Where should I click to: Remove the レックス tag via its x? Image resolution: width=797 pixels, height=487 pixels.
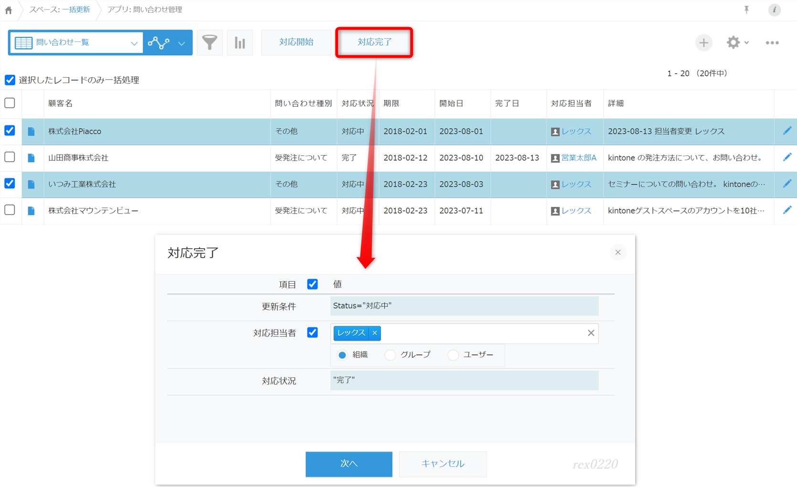[x=375, y=333]
